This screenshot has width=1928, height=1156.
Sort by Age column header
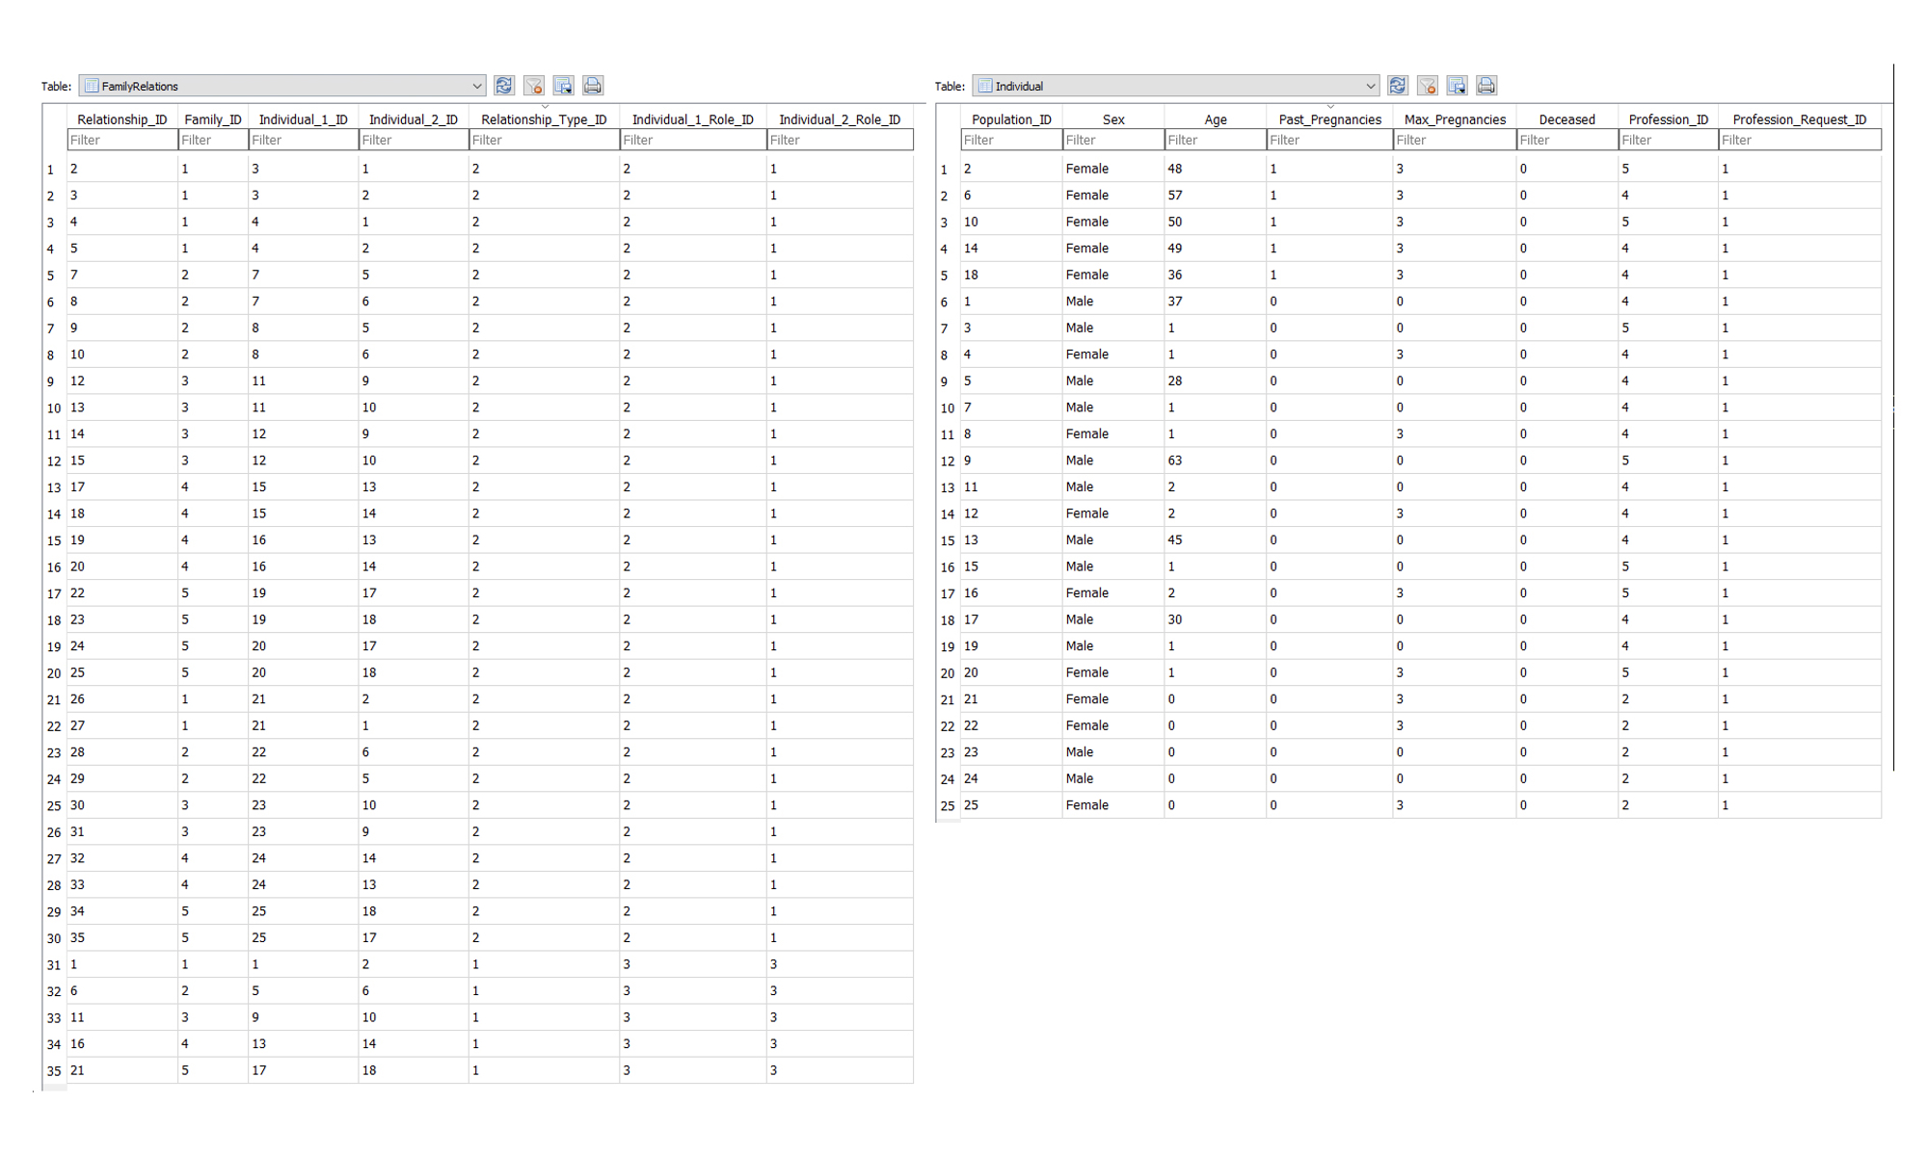pos(1216,119)
